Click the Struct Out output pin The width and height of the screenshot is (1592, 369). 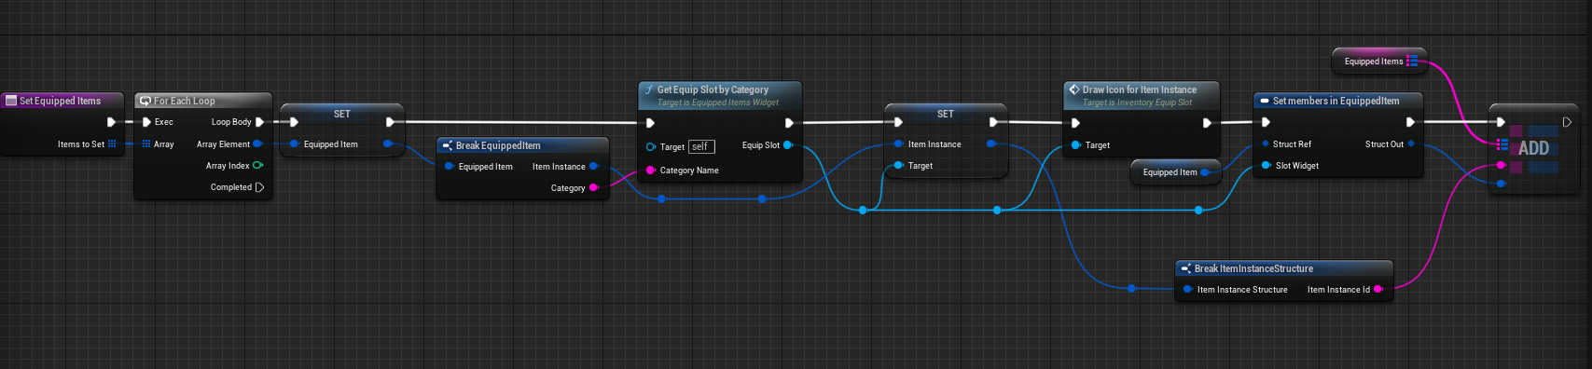[1411, 143]
